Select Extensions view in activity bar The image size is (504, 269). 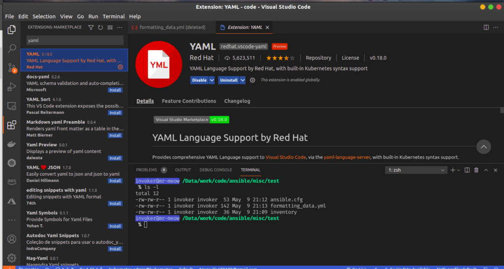[12, 125]
